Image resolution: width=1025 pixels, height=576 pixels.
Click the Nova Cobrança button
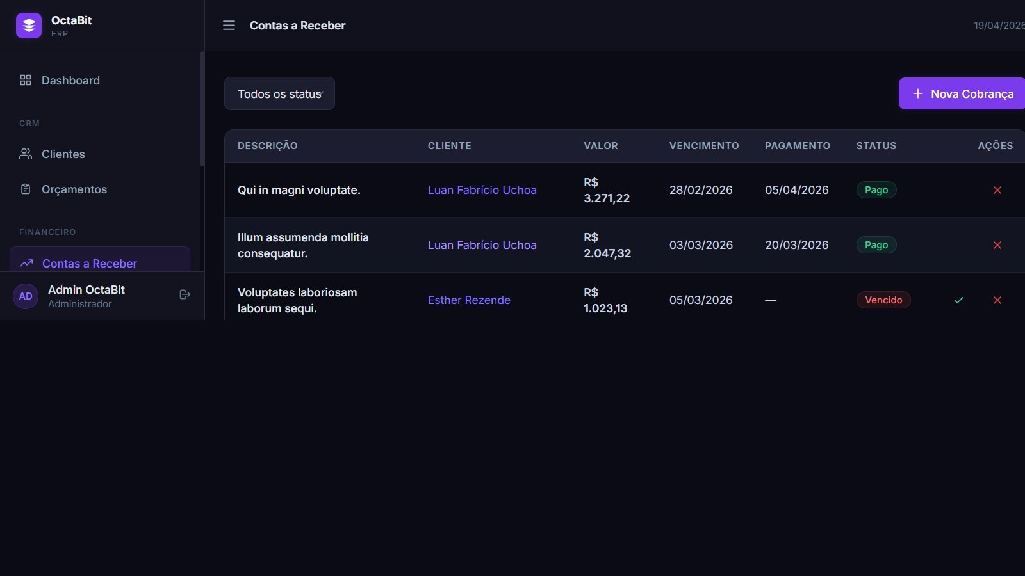click(x=963, y=93)
